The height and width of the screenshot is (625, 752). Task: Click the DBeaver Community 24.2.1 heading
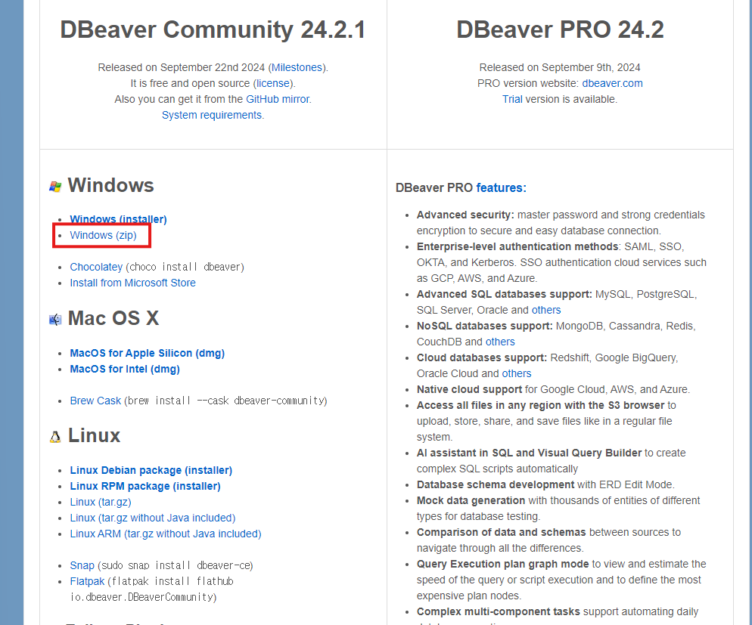213,29
